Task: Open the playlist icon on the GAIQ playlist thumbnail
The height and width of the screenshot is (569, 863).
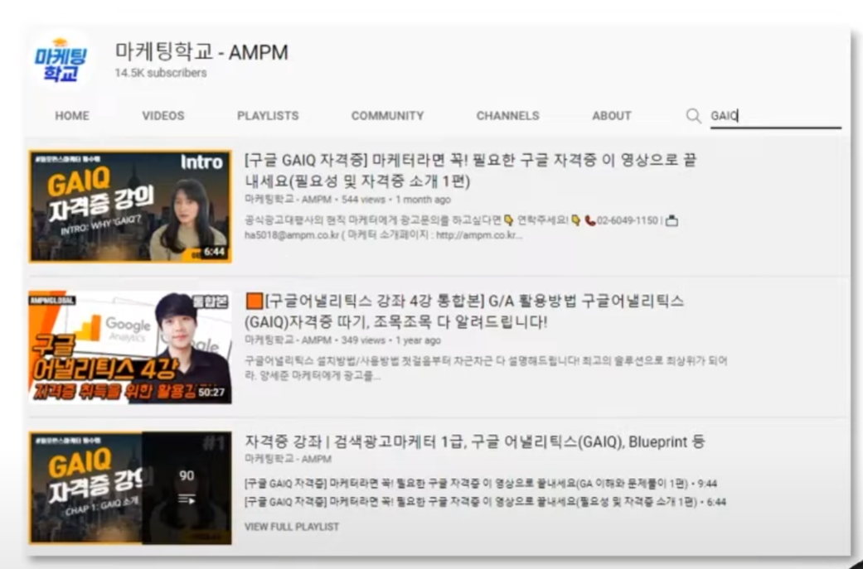Action: click(187, 499)
